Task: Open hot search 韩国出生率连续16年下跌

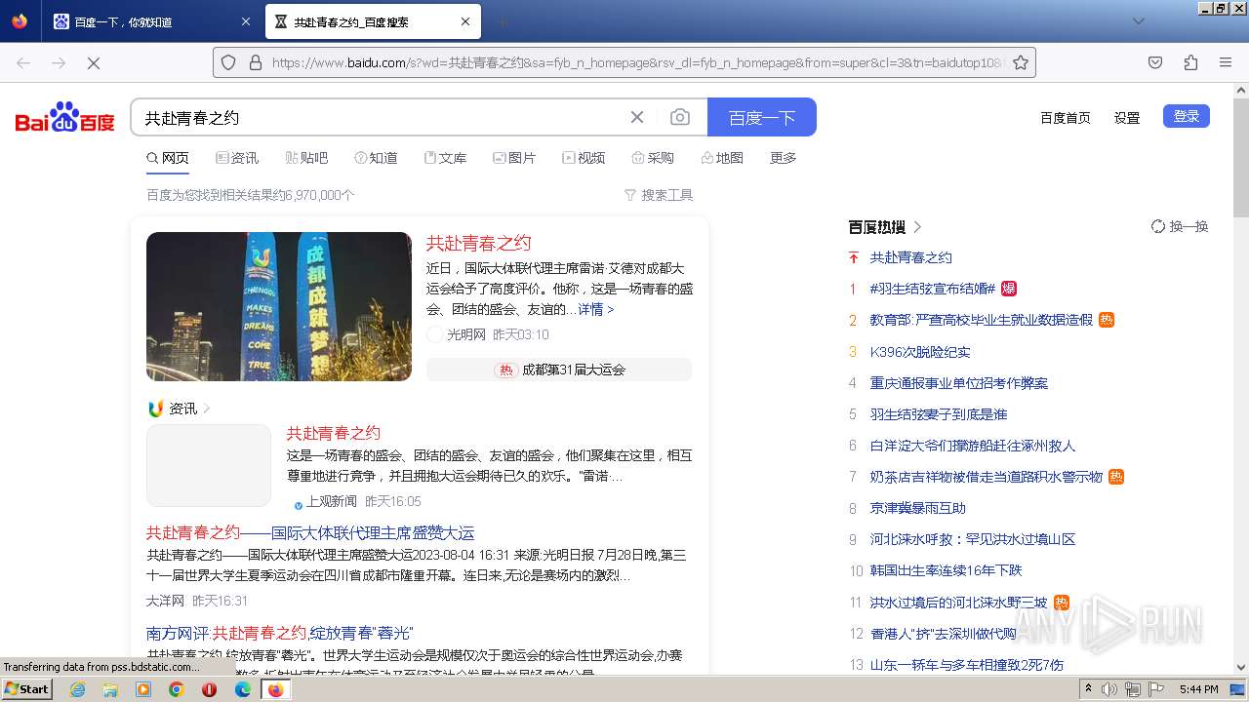Action: click(x=947, y=570)
